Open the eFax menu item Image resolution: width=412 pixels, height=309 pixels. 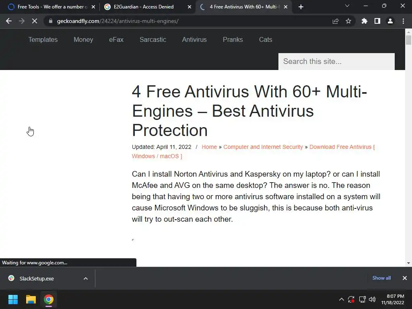pos(116,40)
